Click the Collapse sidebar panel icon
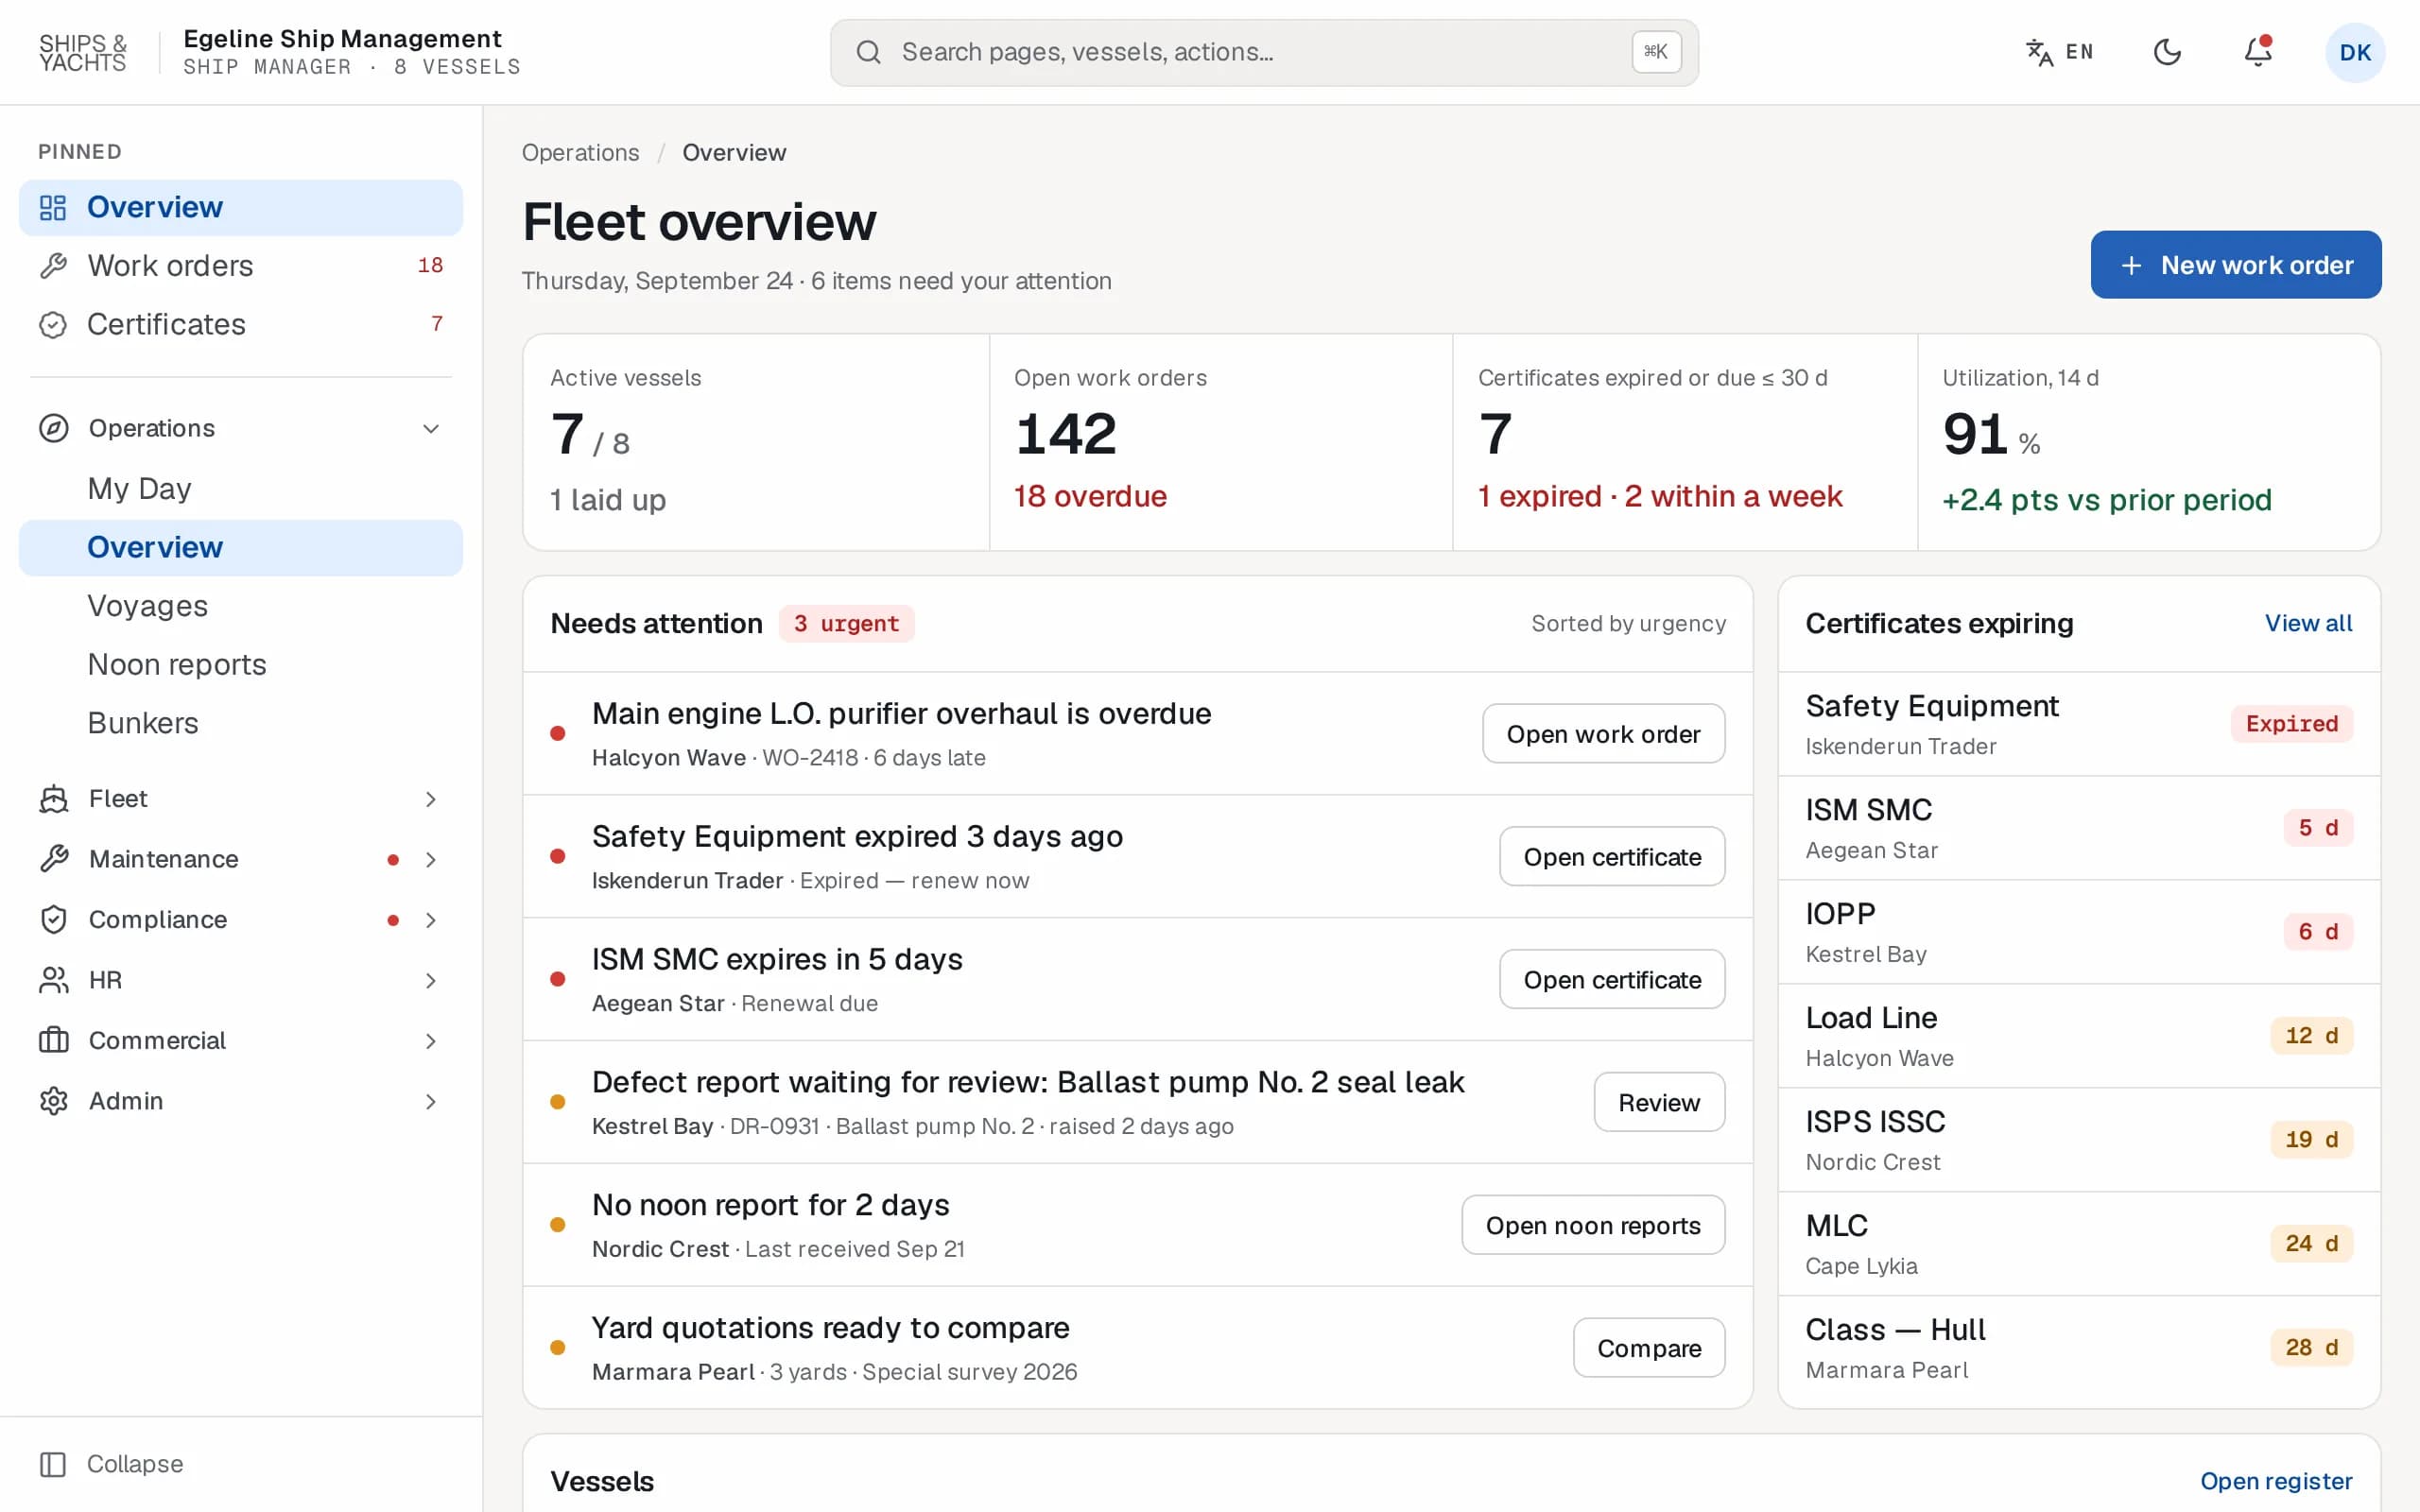 (53, 1464)
